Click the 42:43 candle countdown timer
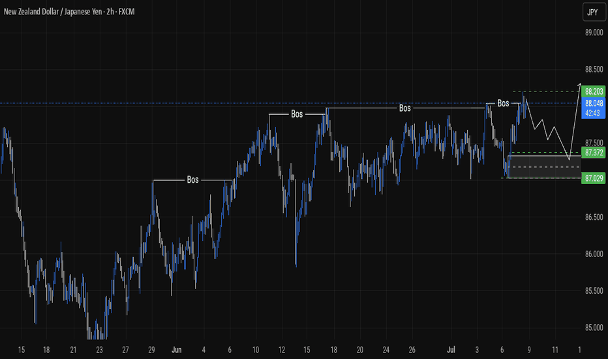The image size is (608, 359). 593,113
